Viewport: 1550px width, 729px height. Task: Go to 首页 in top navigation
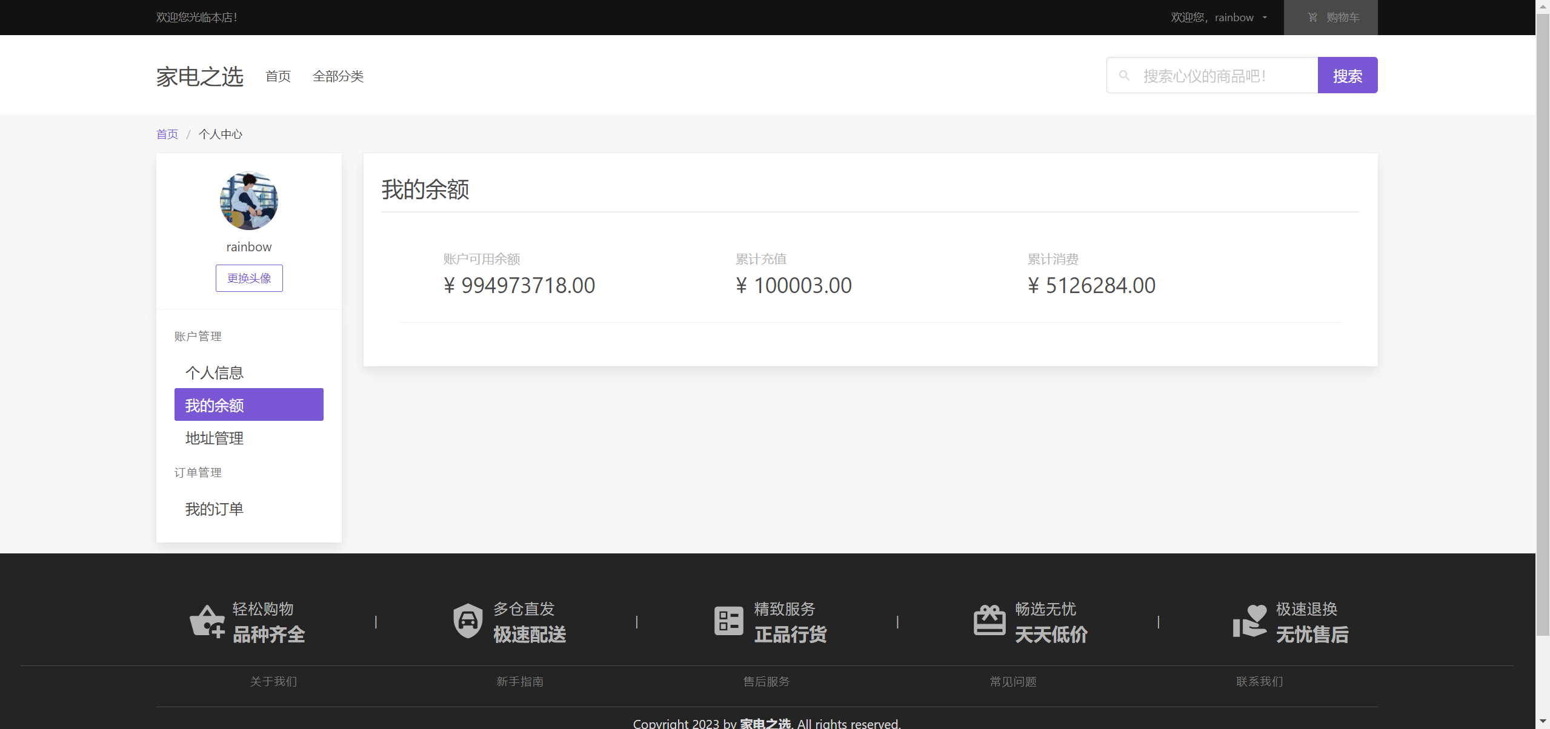278,76
